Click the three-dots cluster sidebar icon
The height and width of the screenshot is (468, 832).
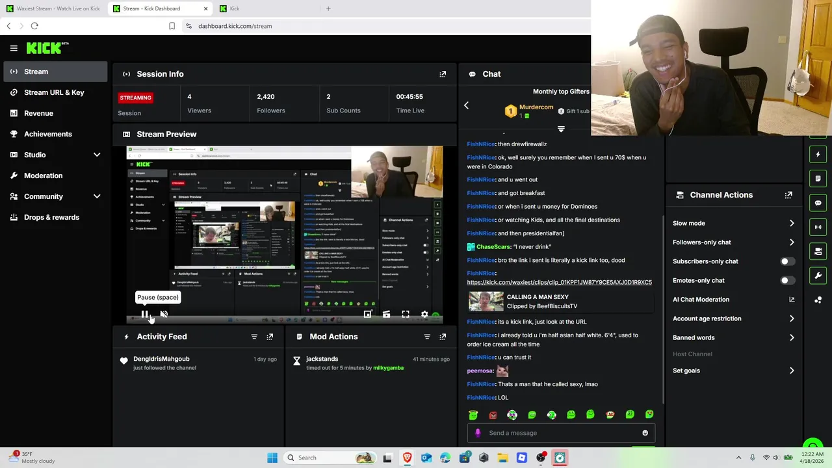coord(818,300)
